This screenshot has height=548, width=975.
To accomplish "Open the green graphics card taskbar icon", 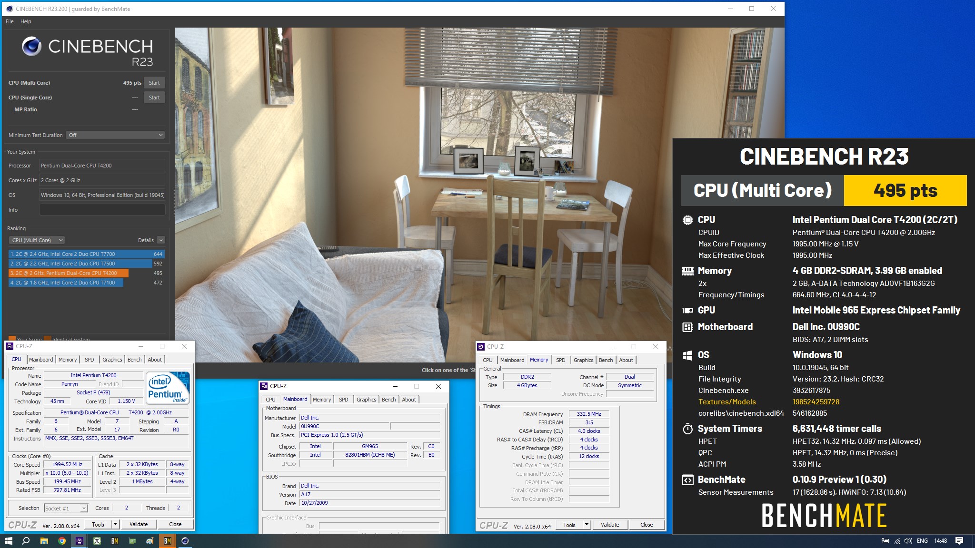I will [132, 541].
